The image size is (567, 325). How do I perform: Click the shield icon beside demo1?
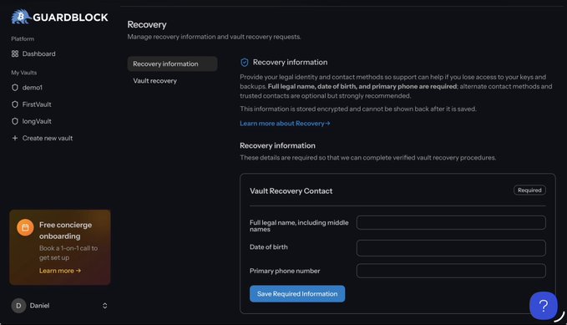pos(15,88)
